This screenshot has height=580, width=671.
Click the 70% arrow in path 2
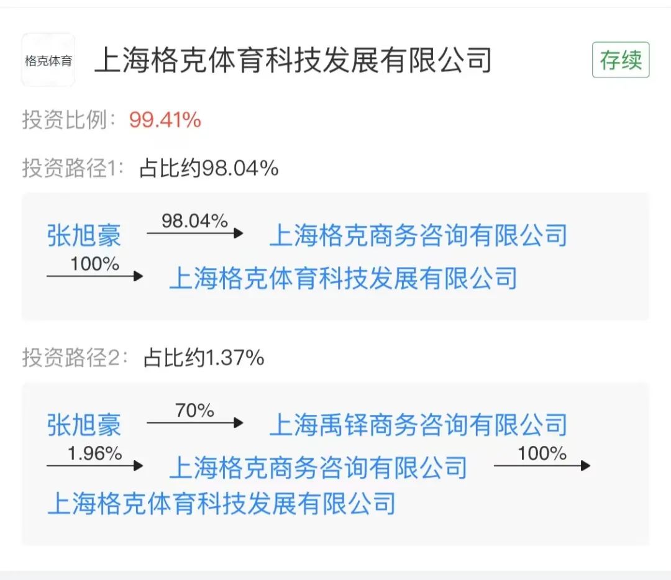pos(194,421)
